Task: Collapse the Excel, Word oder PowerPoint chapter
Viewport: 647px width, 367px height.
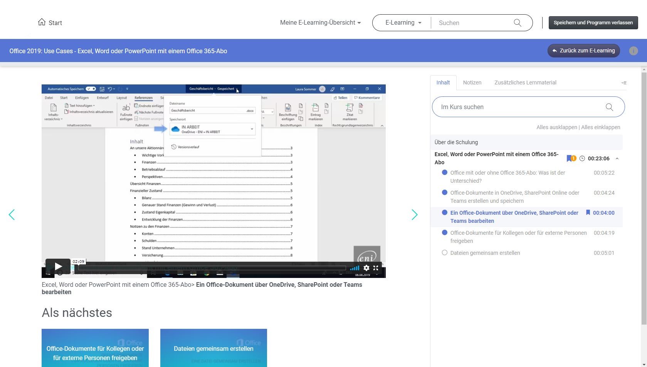Action: [x=617, y=158]
